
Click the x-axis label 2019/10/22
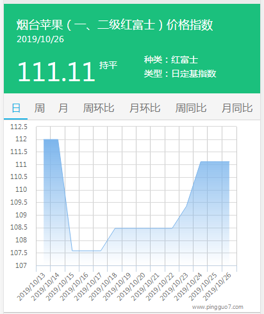point(160,287)
